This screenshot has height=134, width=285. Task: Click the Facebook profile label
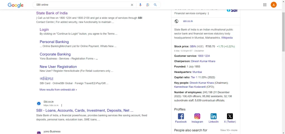181,122
